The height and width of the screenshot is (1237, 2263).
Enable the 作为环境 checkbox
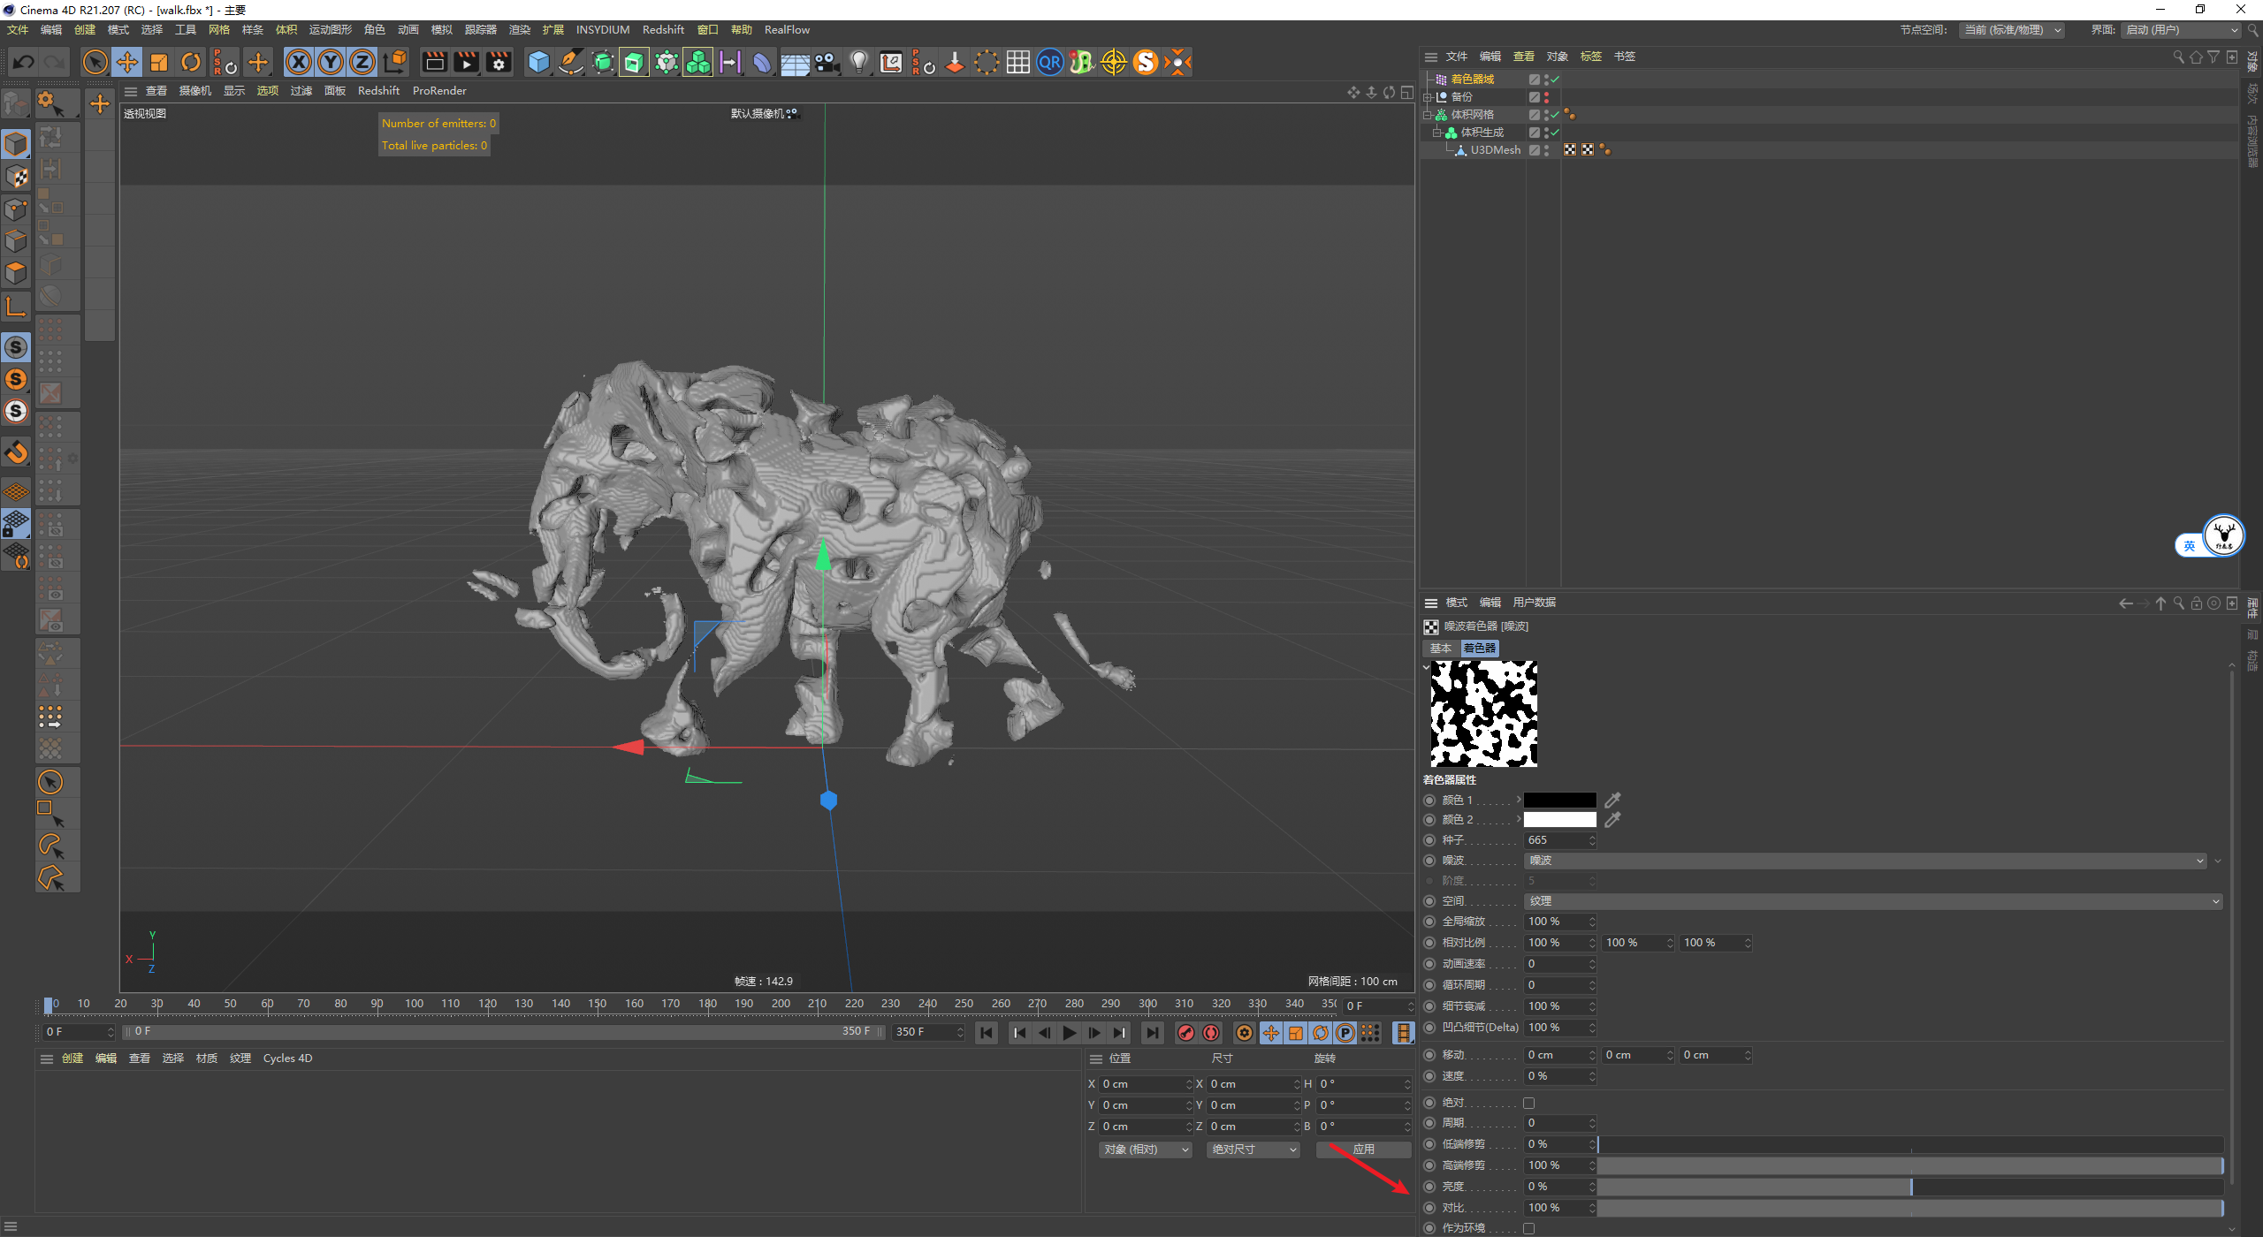1528,1228
